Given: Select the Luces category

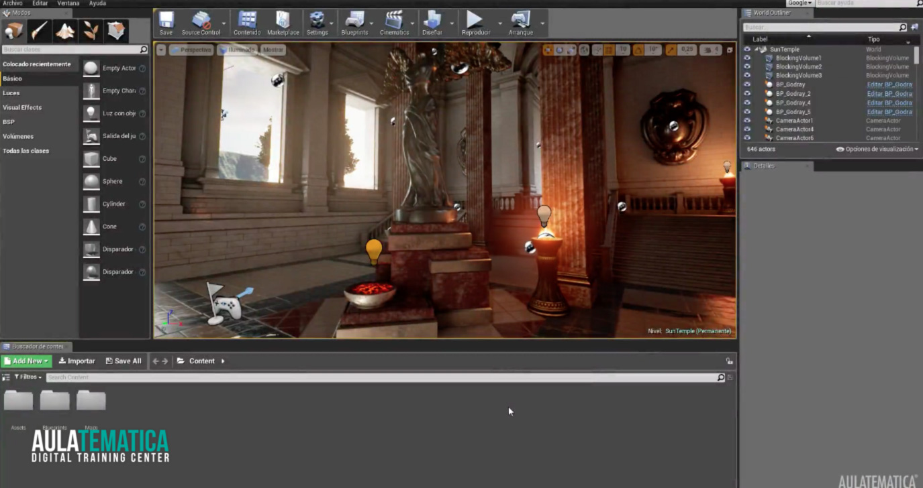Looking at the screenshot, I should tap(11, 93).
